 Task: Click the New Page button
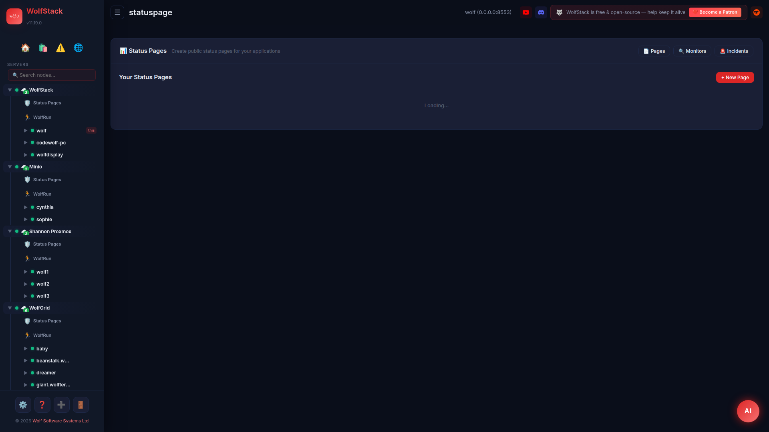pyautogui.click(x=735, y=78)
